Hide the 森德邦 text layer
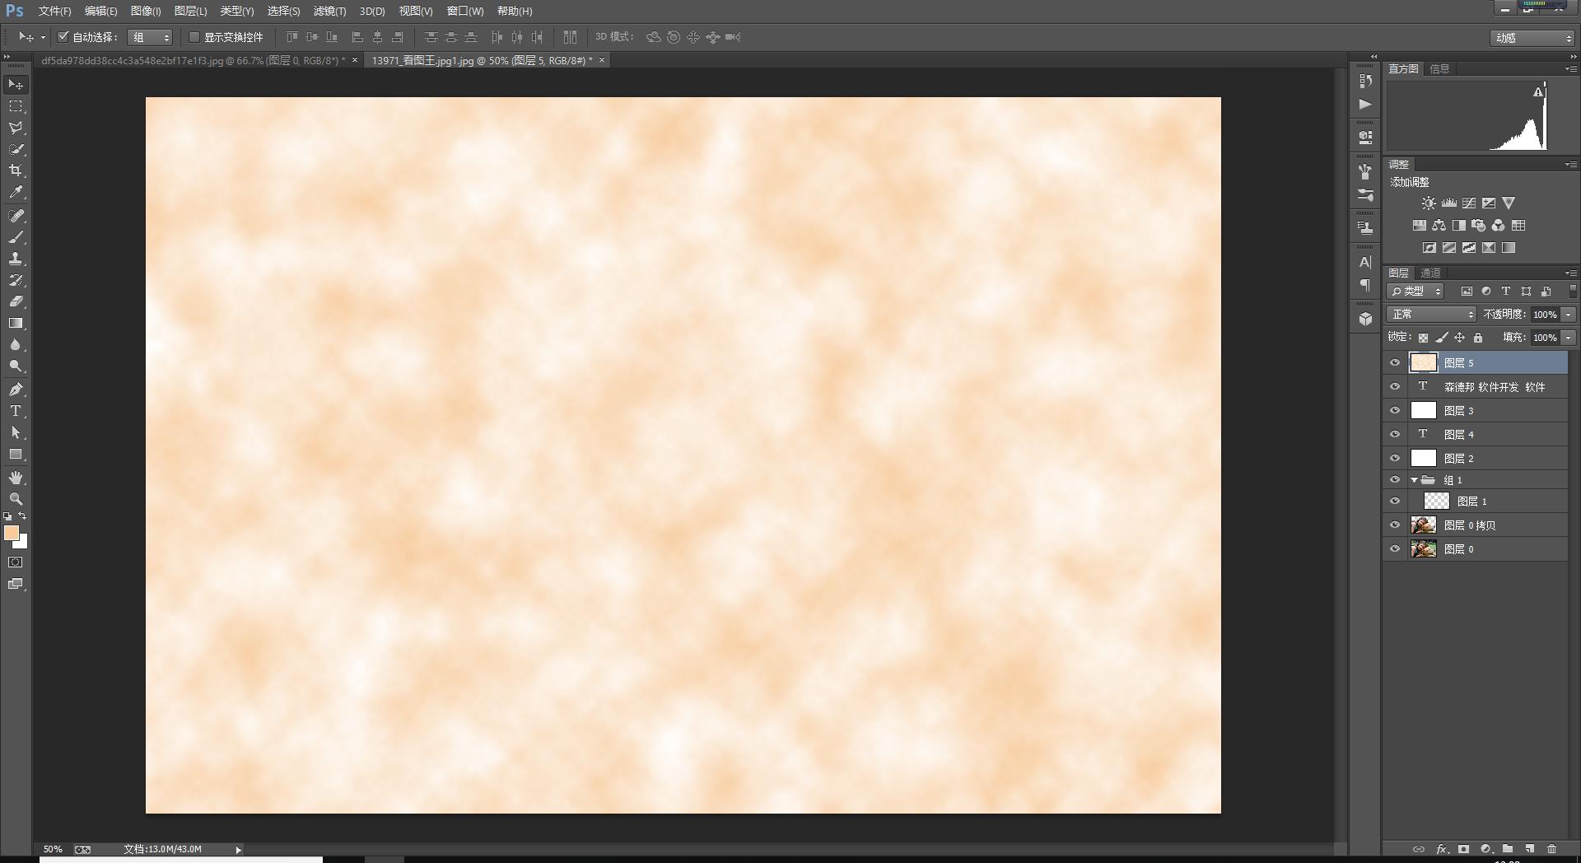 [x=1395, y=387]
